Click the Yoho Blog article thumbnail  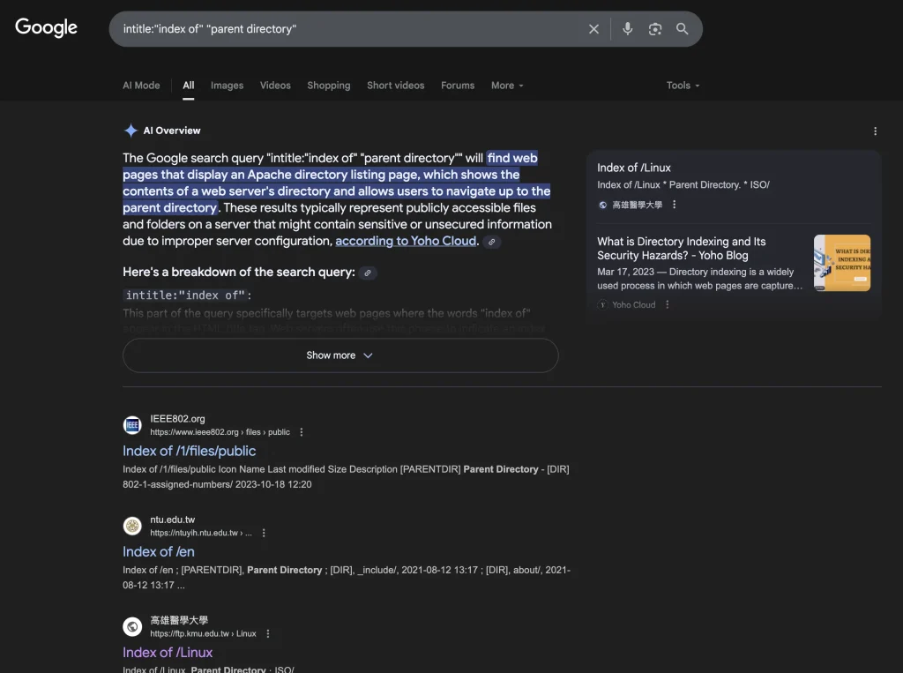pos(841,263)
